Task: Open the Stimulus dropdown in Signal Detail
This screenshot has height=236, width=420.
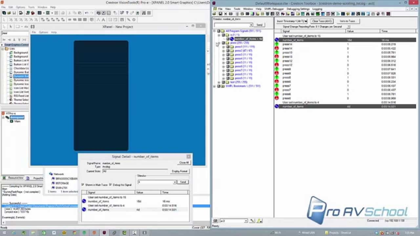Action: click(x=175, y=182)
